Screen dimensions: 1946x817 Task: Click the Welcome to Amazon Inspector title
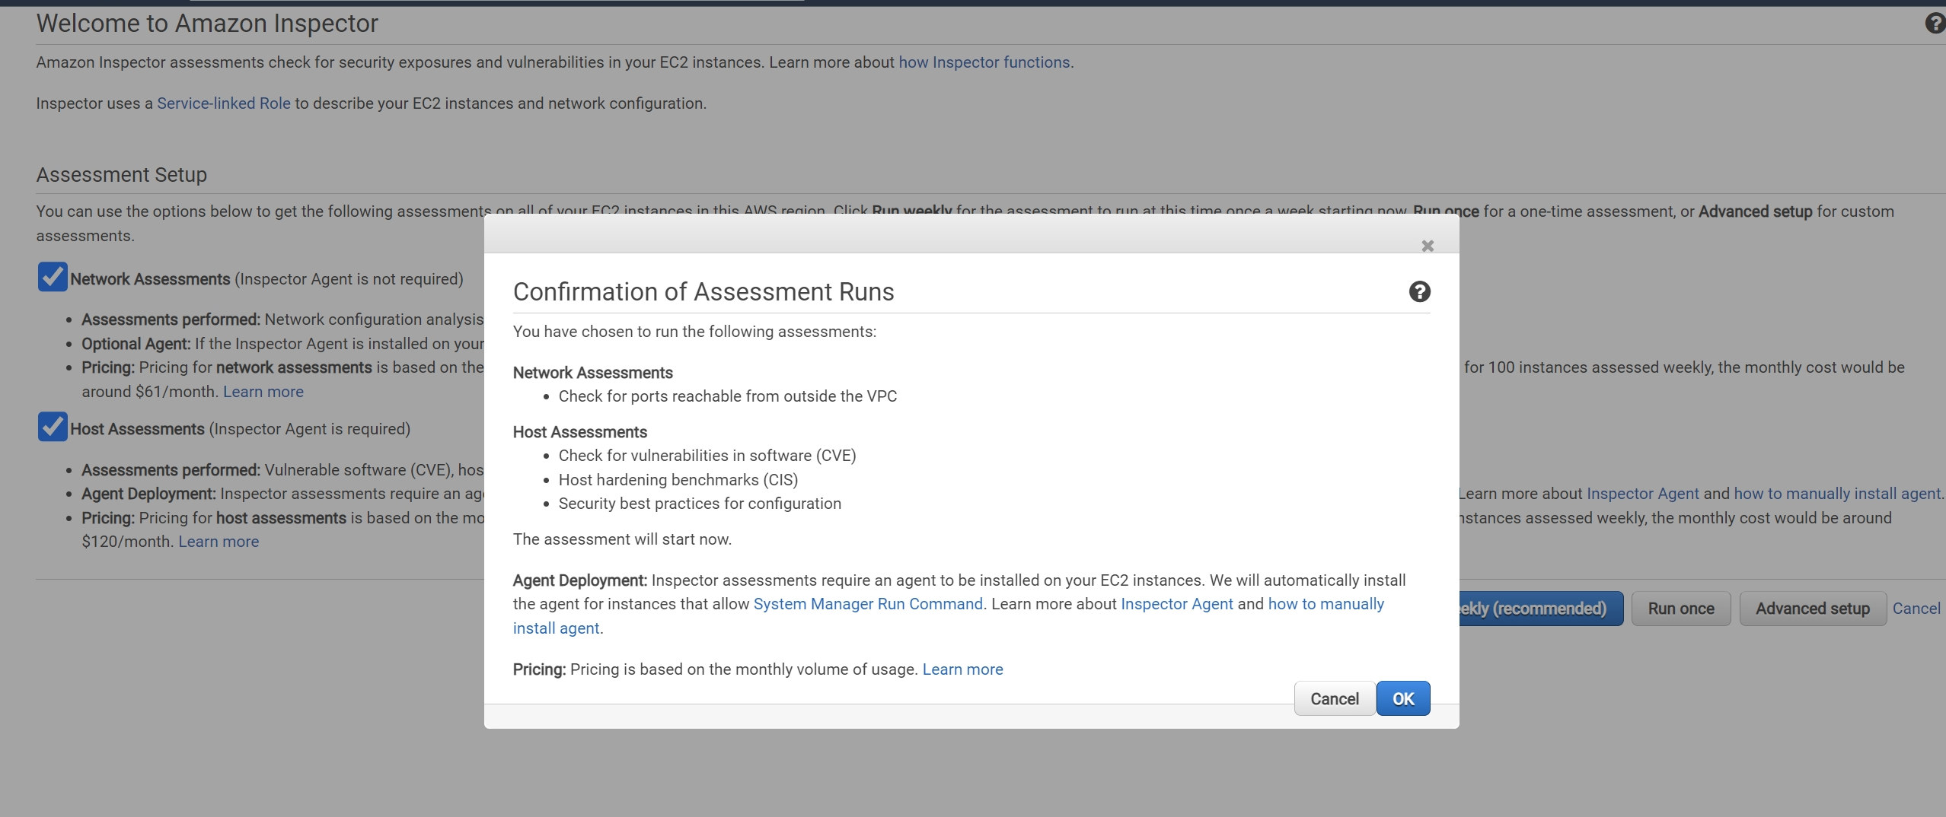click(207, 24)
